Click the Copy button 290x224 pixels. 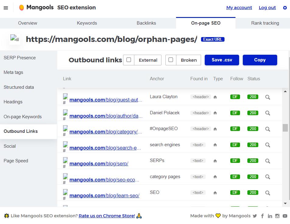coord(260,60)
